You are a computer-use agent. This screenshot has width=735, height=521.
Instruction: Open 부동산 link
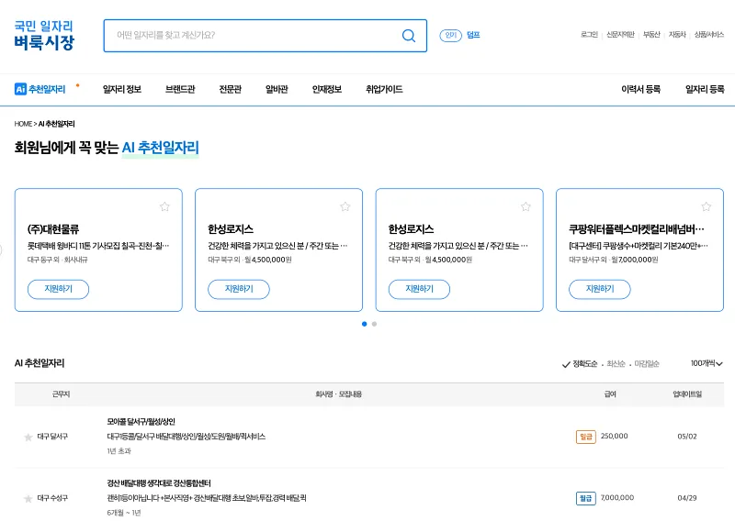coord(651,35)
